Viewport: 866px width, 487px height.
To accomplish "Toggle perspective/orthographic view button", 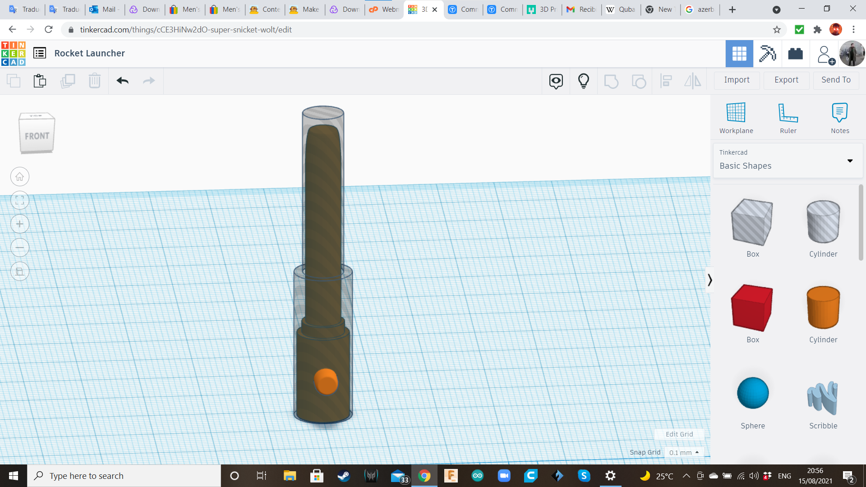I will point(20,271).
